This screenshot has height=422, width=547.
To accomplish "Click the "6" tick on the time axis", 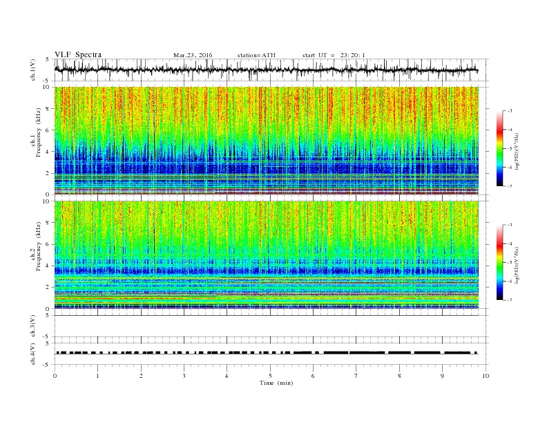I will (x=313, y=376).
